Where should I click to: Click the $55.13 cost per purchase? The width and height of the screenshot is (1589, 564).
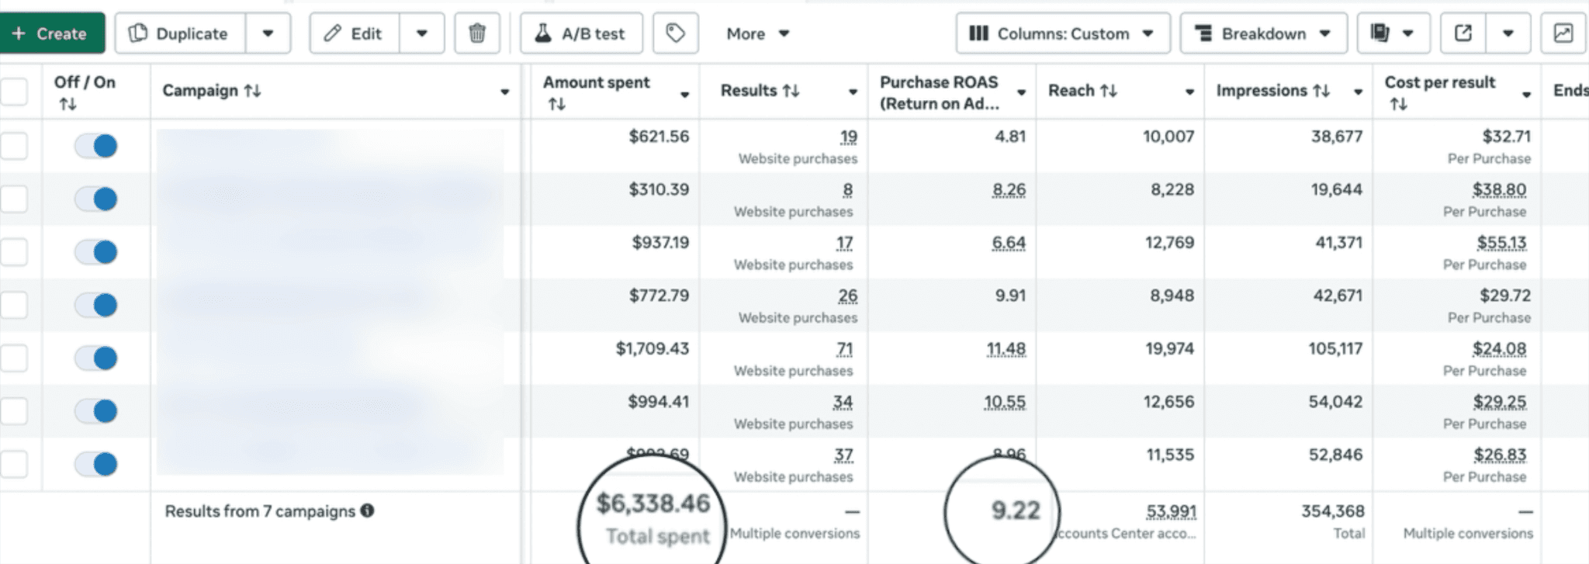click(x=1501, y=244)
